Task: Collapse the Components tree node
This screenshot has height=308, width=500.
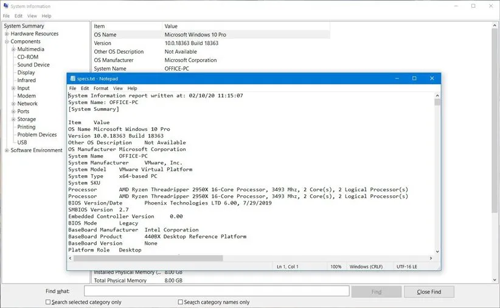Action: 7,42
